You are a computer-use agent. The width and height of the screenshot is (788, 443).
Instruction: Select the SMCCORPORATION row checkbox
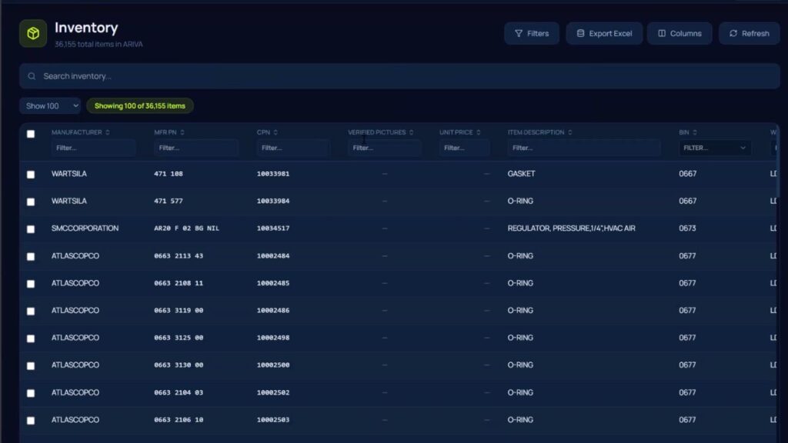point(31,229)
